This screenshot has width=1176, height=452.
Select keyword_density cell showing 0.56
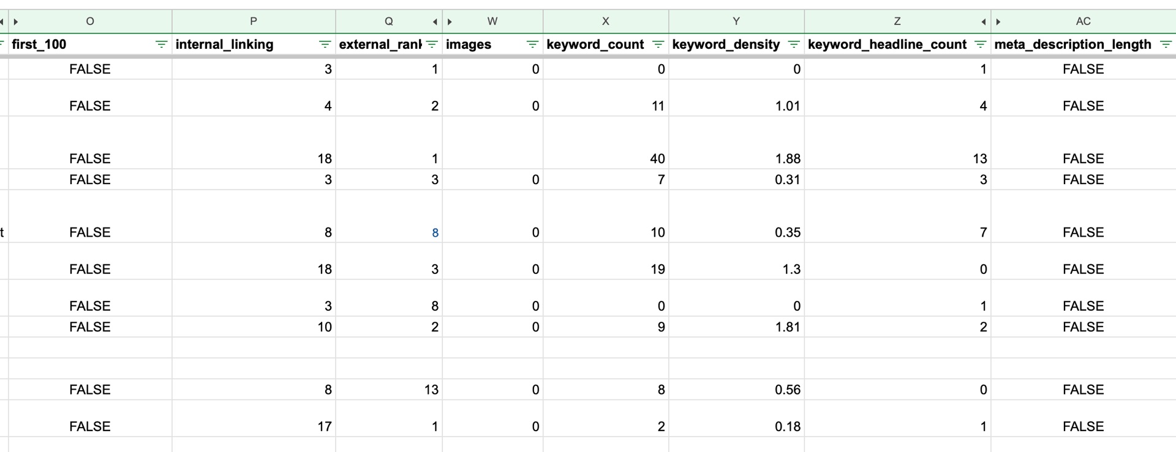tap(736, 390)
